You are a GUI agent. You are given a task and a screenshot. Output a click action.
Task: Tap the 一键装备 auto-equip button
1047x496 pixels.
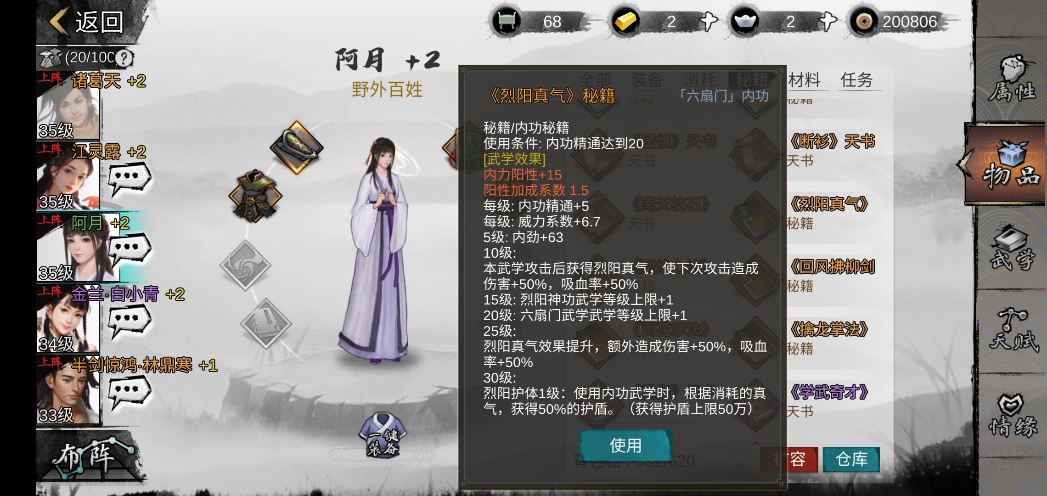[383, 435]
